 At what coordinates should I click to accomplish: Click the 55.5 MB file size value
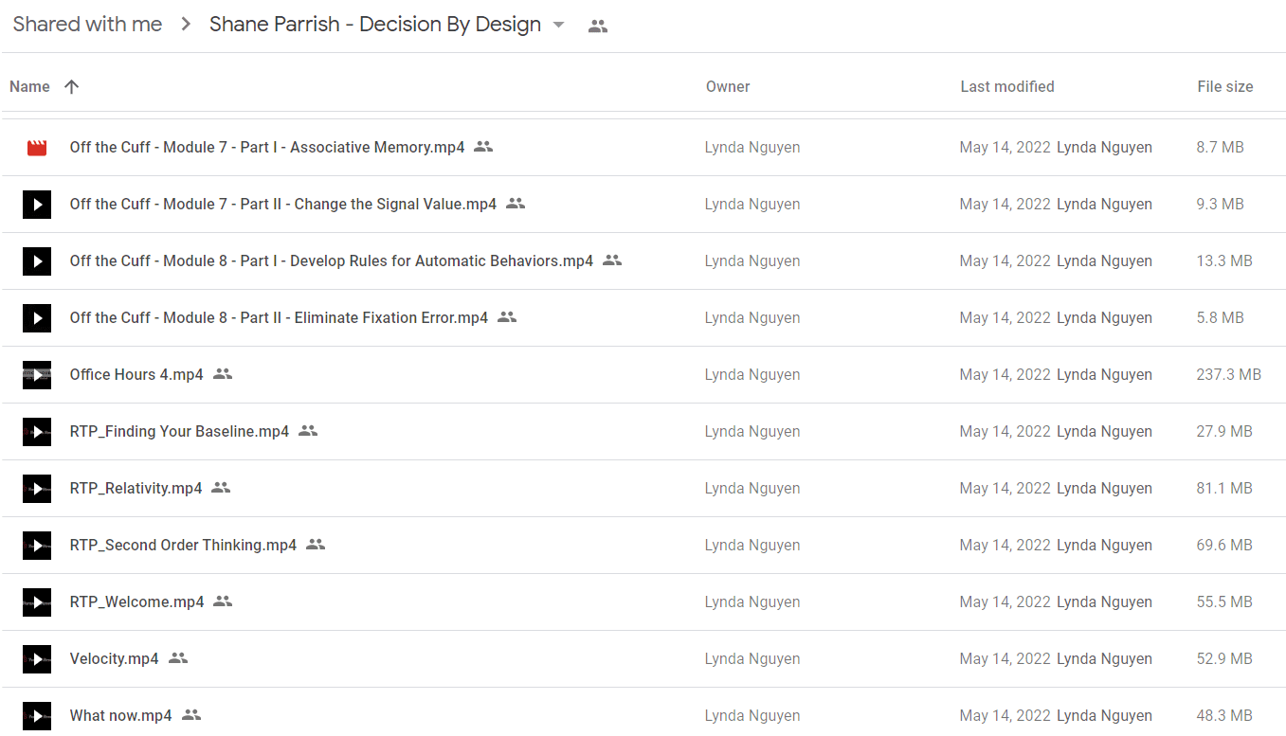(x=1224, y=602)
